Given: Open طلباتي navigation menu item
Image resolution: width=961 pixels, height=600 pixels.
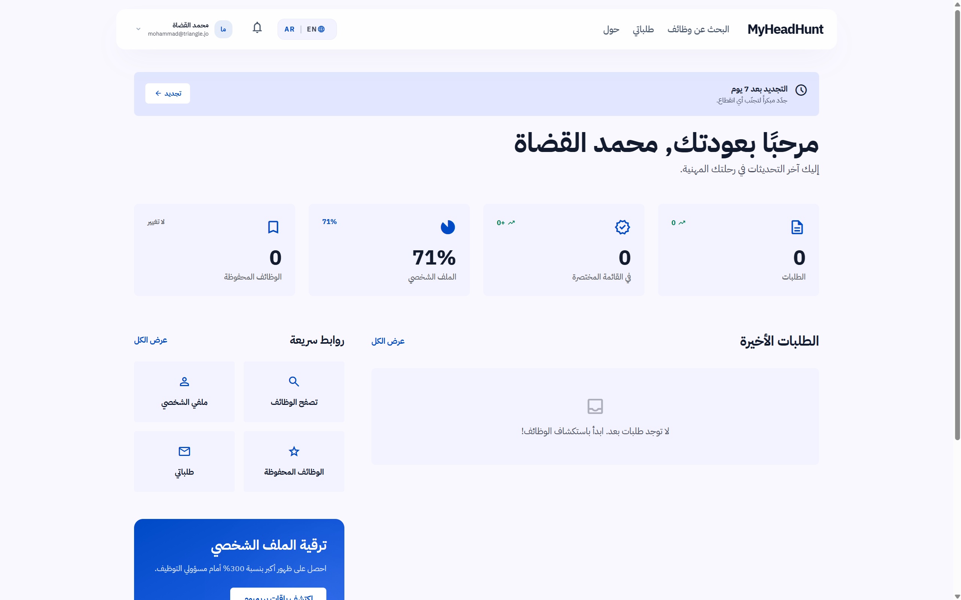Looking at the screenshot, I should pyautogui.click(x=643, y=29).
